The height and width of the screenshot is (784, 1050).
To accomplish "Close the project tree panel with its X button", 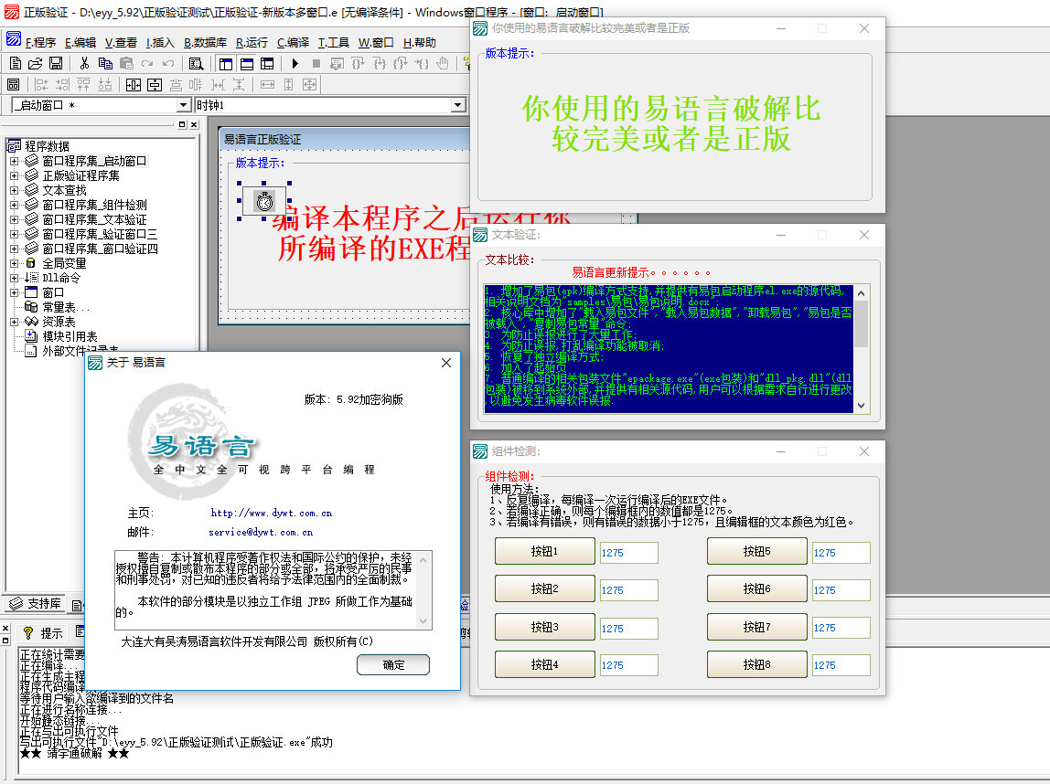I will 194,124.
